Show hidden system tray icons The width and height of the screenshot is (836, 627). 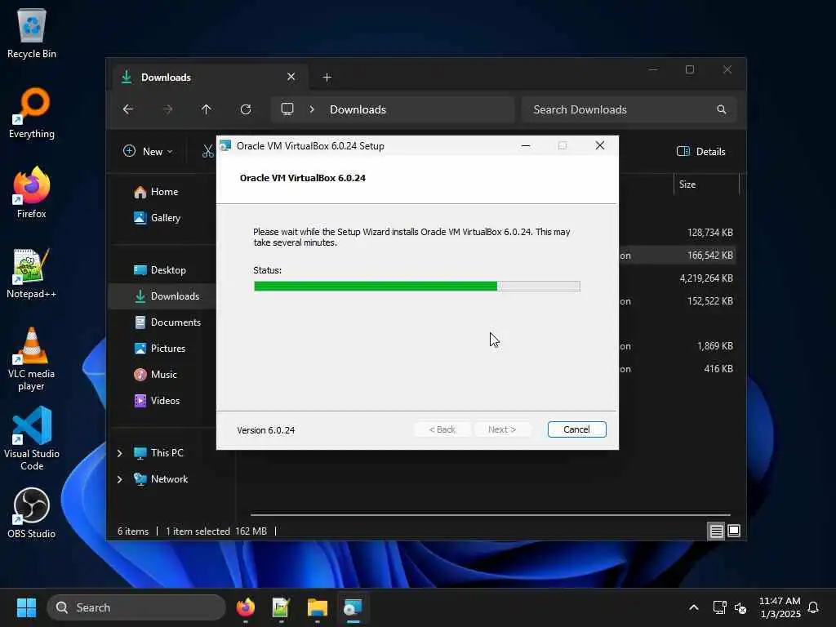click(x=694, y=607)
